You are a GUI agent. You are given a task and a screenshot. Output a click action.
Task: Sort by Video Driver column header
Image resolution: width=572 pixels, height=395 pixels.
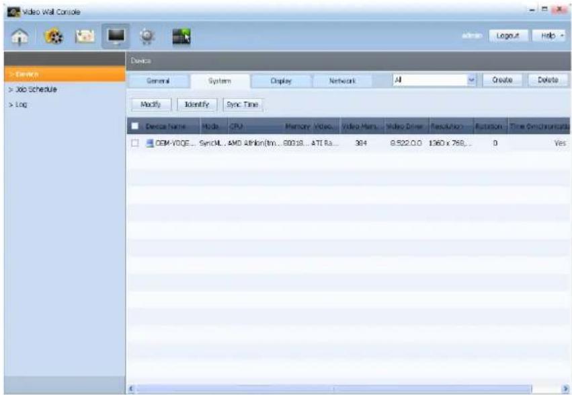tap(407, 127)
